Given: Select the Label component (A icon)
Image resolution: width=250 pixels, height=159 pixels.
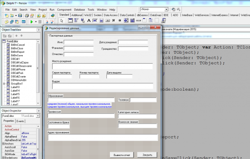Looking at the screenshot, I should [89, 21].
